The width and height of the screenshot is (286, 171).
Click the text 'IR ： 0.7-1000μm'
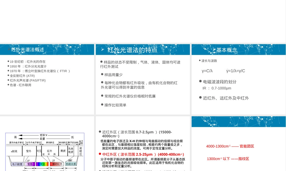coord(217,88)
